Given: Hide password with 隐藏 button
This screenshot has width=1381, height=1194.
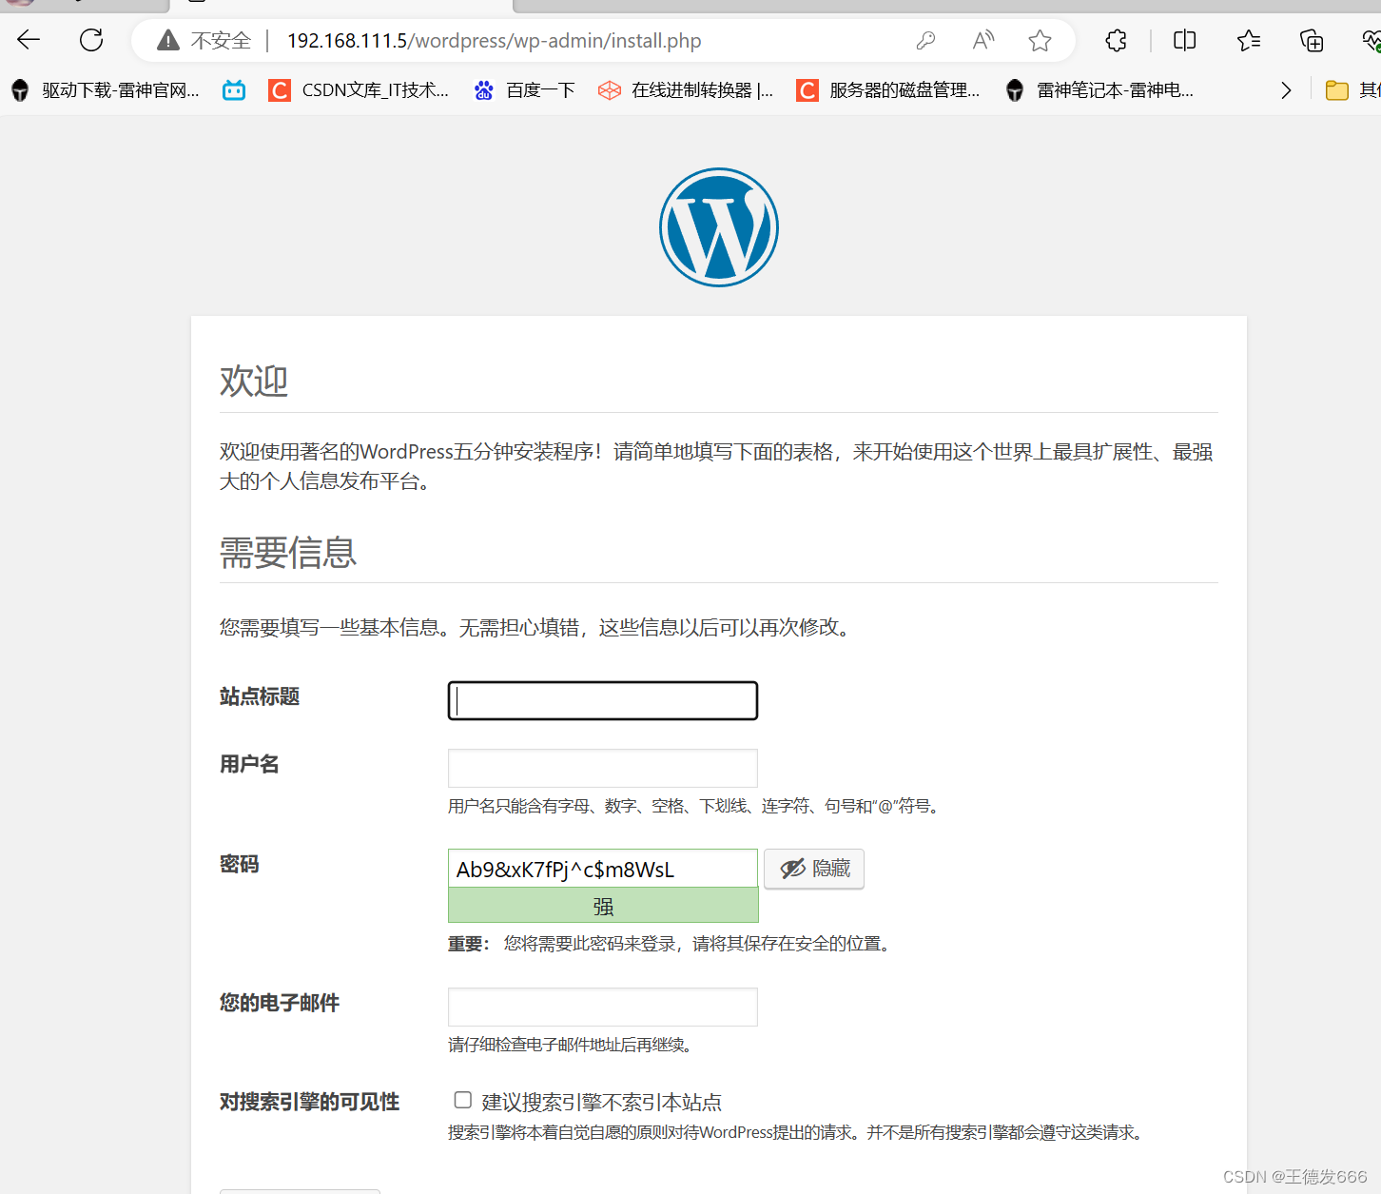Looking at the screenshot, I should pyautogui.click(x=814, y=869).
